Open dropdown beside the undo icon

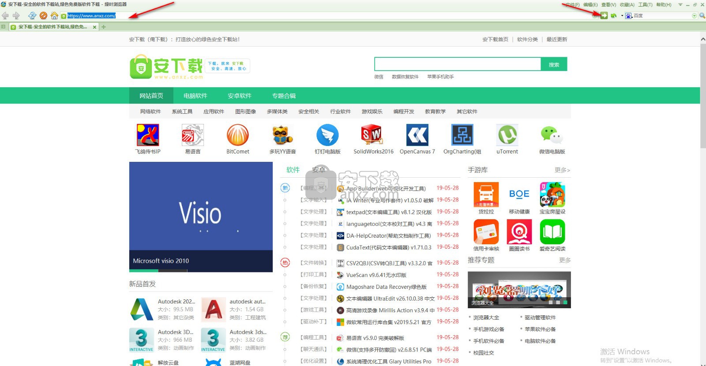click(622, 16)
